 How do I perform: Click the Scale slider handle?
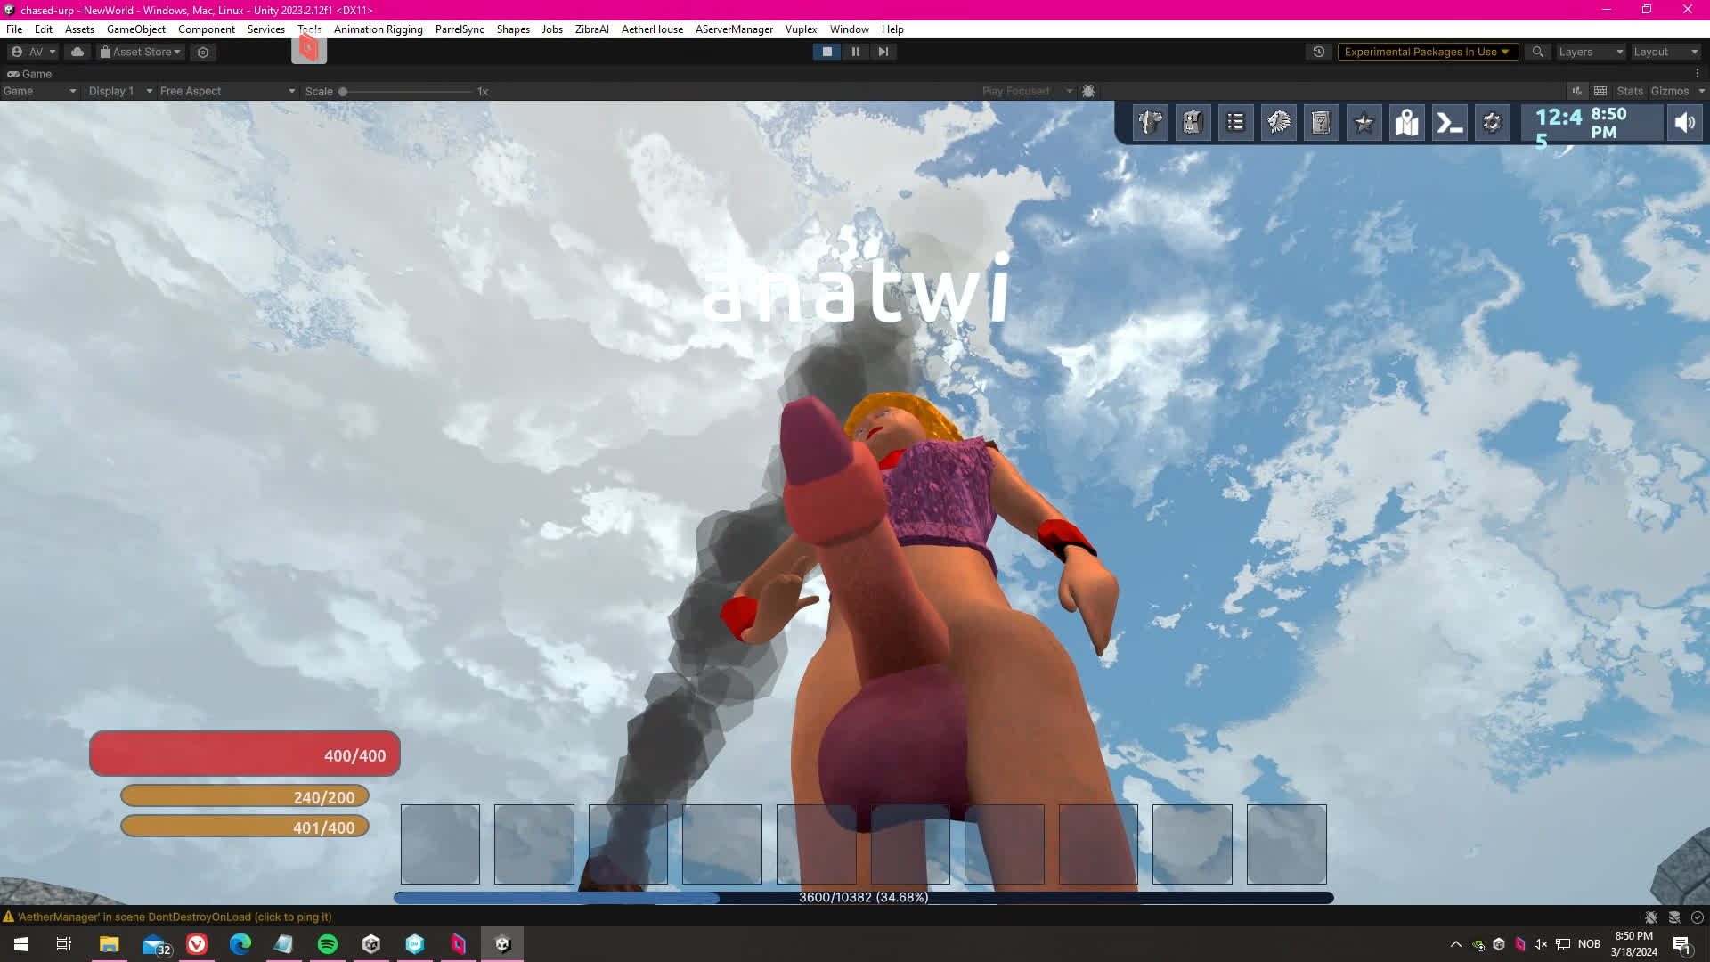tap(343, 91)
